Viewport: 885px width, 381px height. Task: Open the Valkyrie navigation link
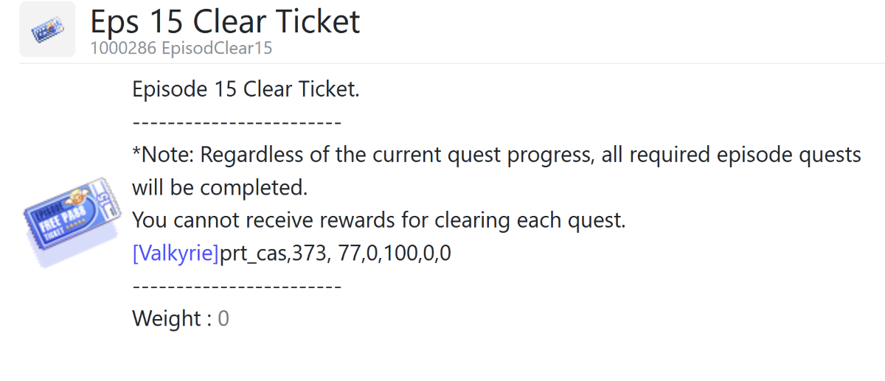click(176, 254)
